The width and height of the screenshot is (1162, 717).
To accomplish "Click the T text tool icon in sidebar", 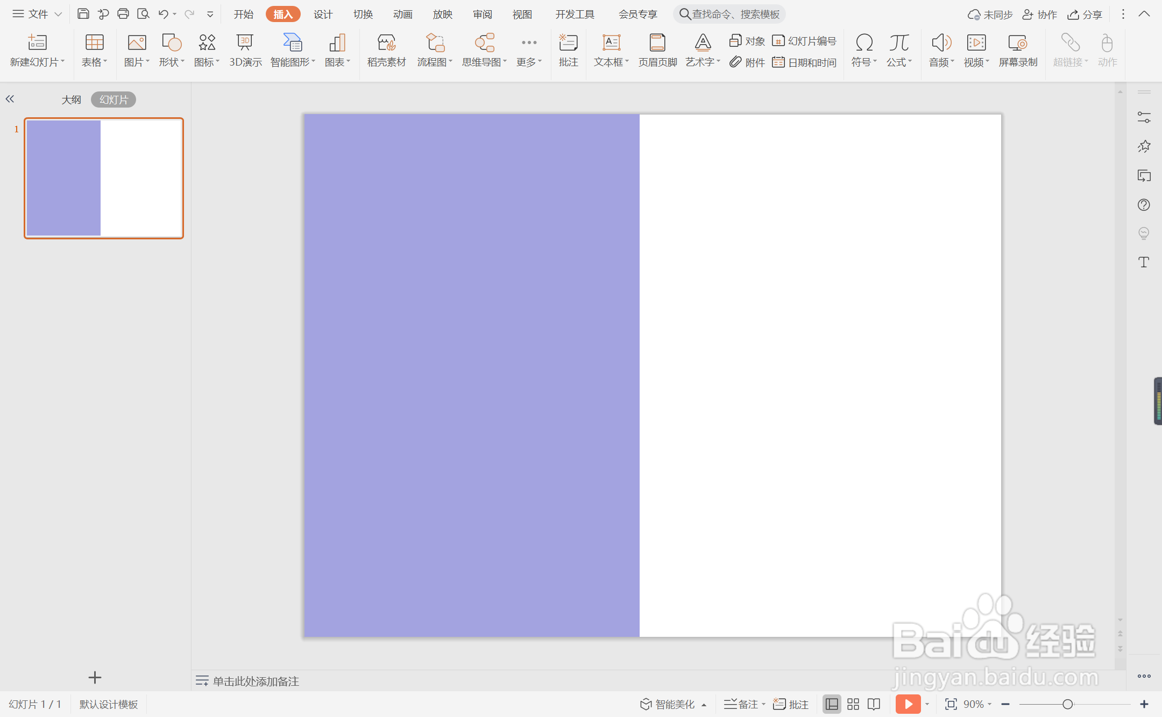I will point(1144,262).
